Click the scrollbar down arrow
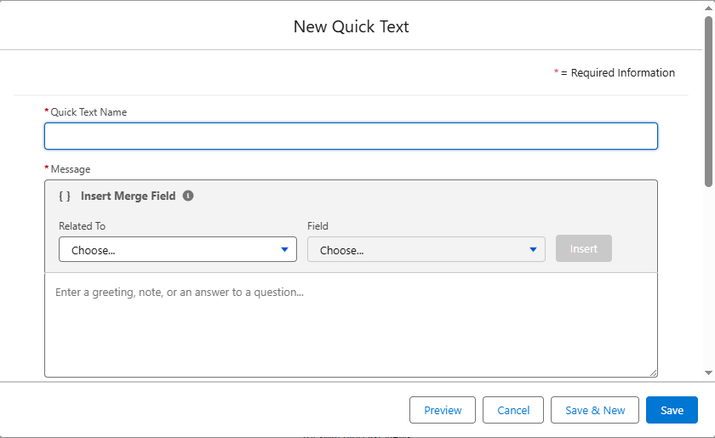Viewport: 715px width, 438px height. pyautogui.click(x=708, y=373)
